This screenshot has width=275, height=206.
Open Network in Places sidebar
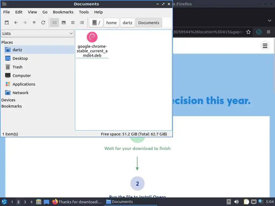click(39, 93)
